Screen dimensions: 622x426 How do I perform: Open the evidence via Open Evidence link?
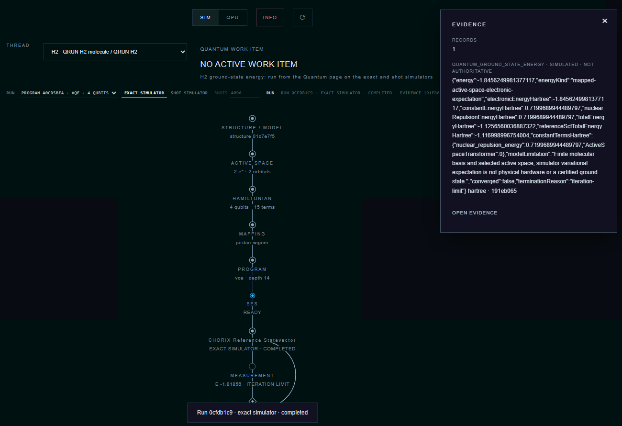click(475, 213)
